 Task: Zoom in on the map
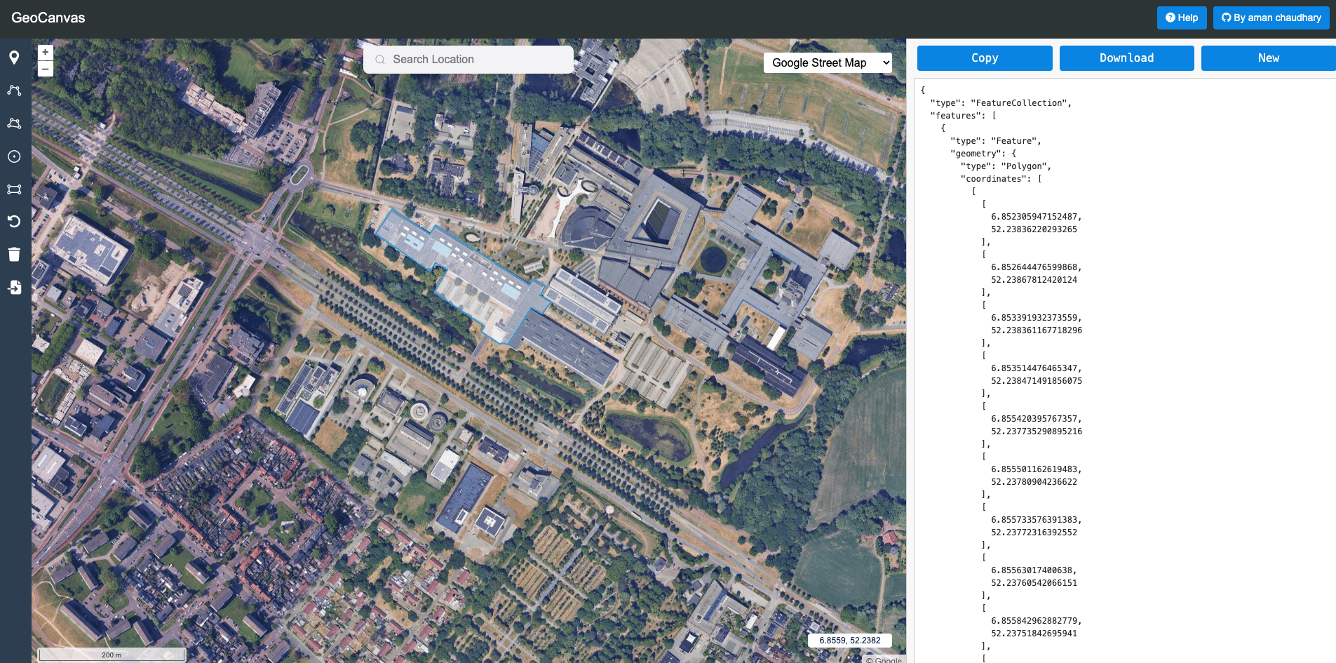(46, 52)
